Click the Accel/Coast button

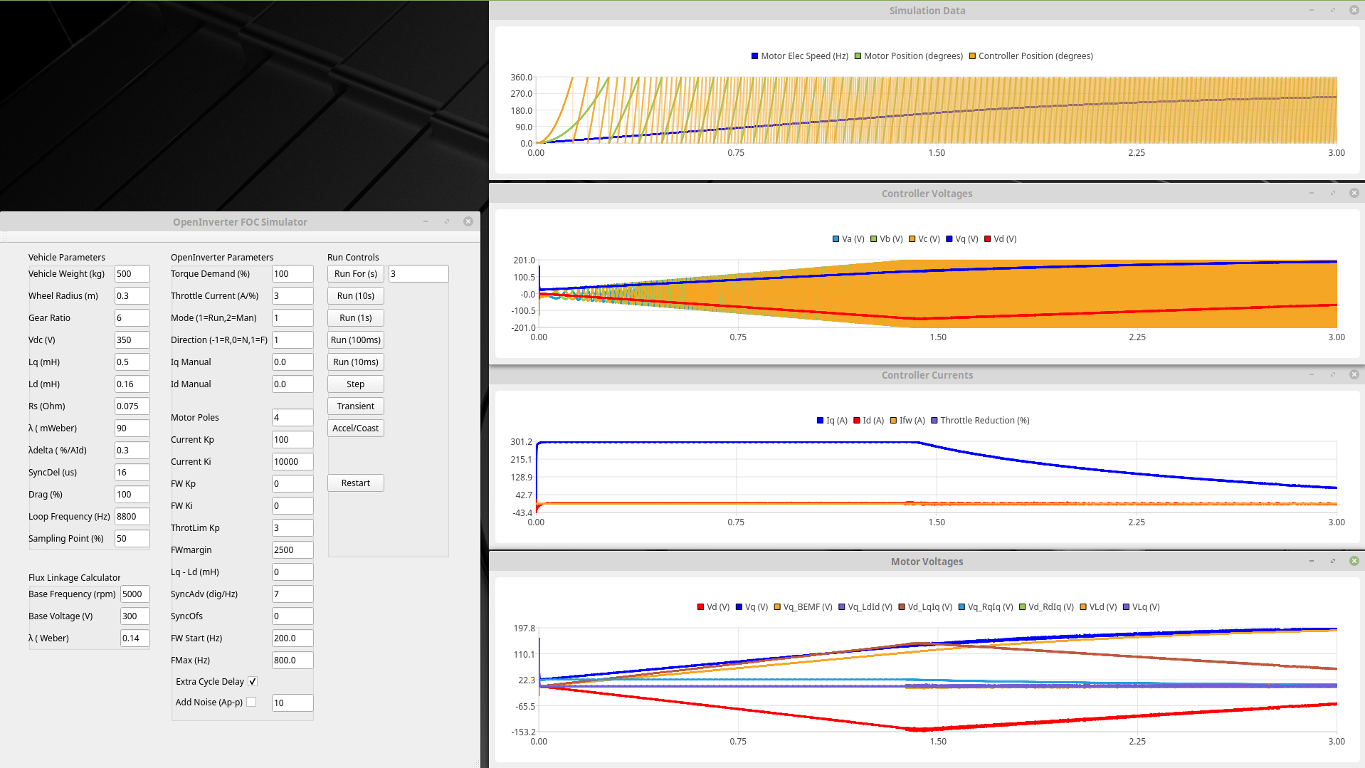[355, 428]
